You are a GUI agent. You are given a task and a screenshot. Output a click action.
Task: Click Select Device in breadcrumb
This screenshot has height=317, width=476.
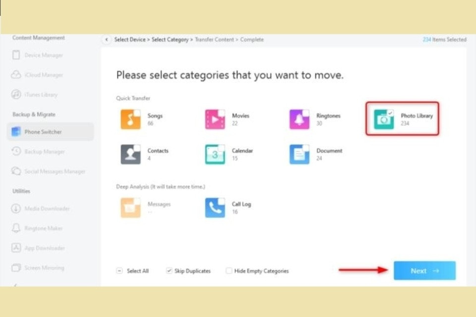tap(130, 40)
